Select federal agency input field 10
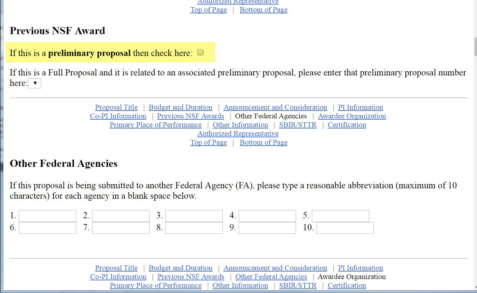Viewport: 477px width, 293px height. 345,228
